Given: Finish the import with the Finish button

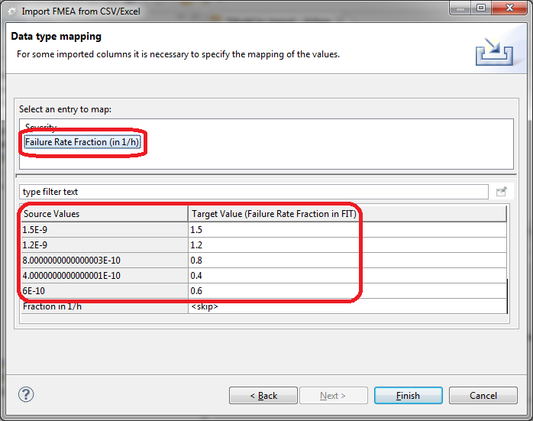Looking at the screenshot, I should [x=409, y=396].
